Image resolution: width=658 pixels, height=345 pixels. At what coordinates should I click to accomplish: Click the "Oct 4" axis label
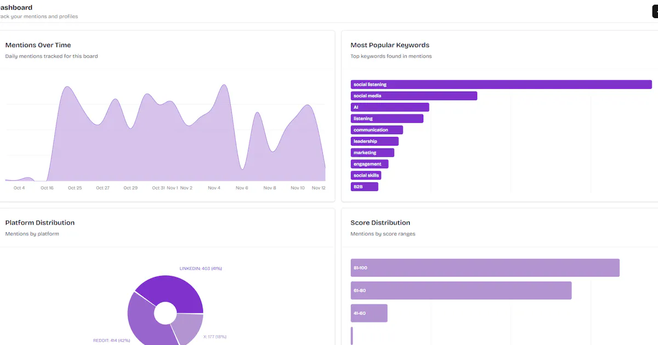click(19, 188)
